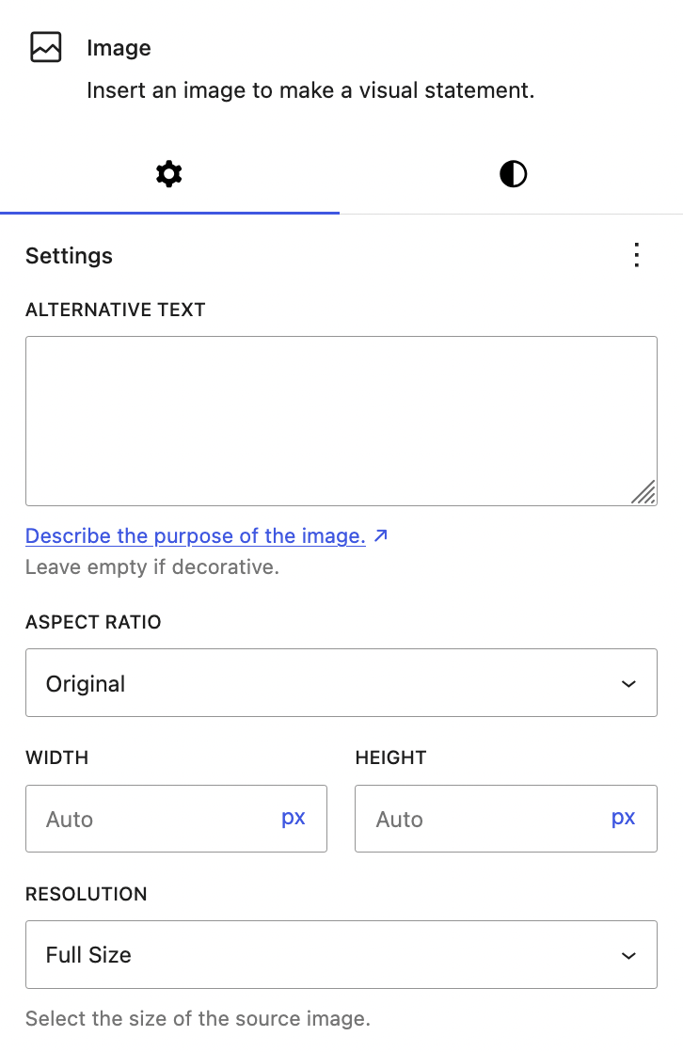Open the Settings panel three-dot options menu
Viewport: 683px width, 1052px height.
637,255
